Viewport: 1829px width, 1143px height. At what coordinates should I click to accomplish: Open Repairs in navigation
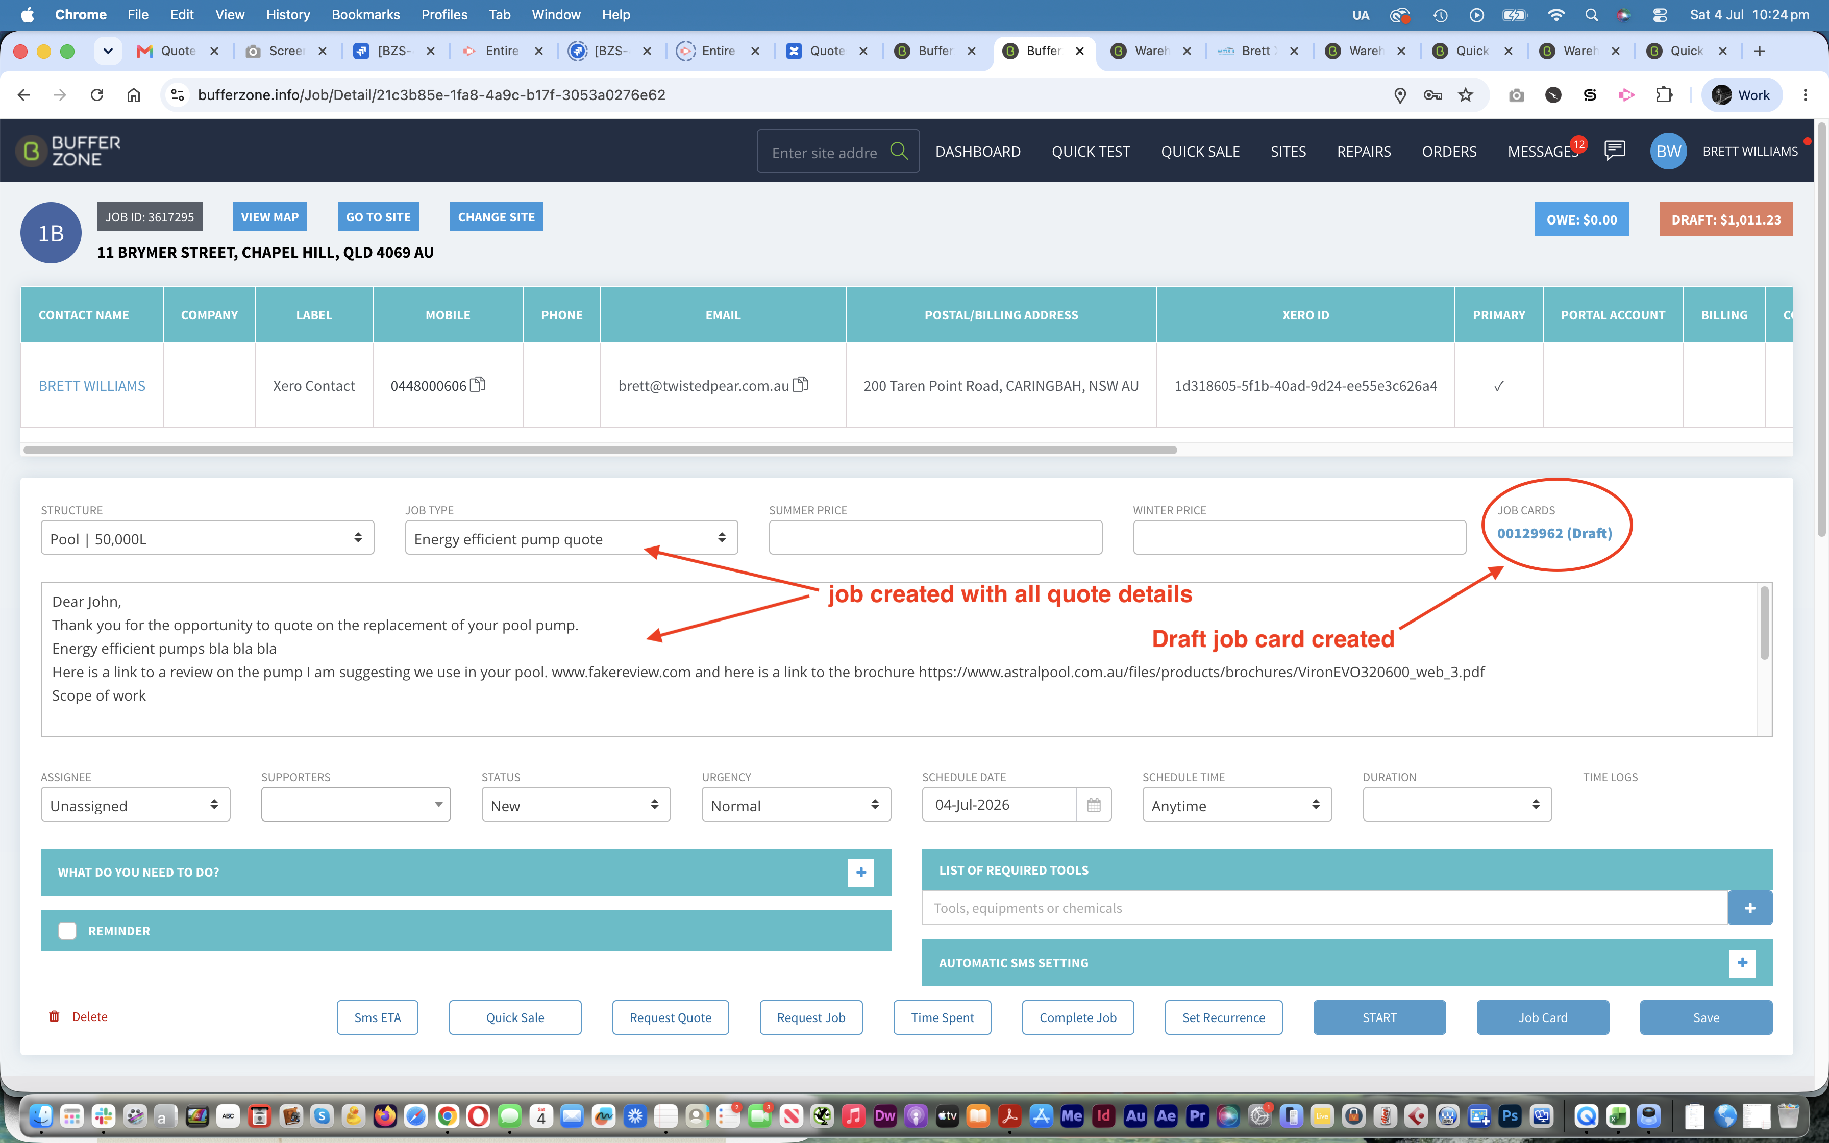[1364, 151]
